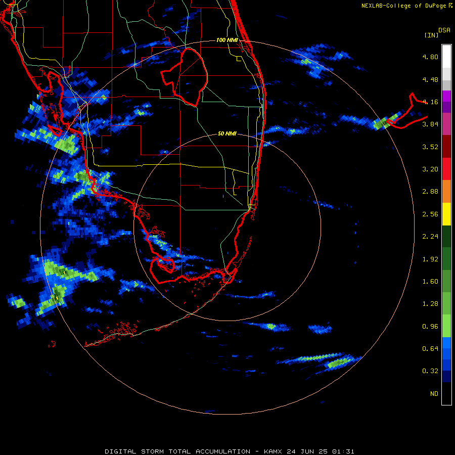
Task: Select the 2.88 legend value
Action: [430, 192]
